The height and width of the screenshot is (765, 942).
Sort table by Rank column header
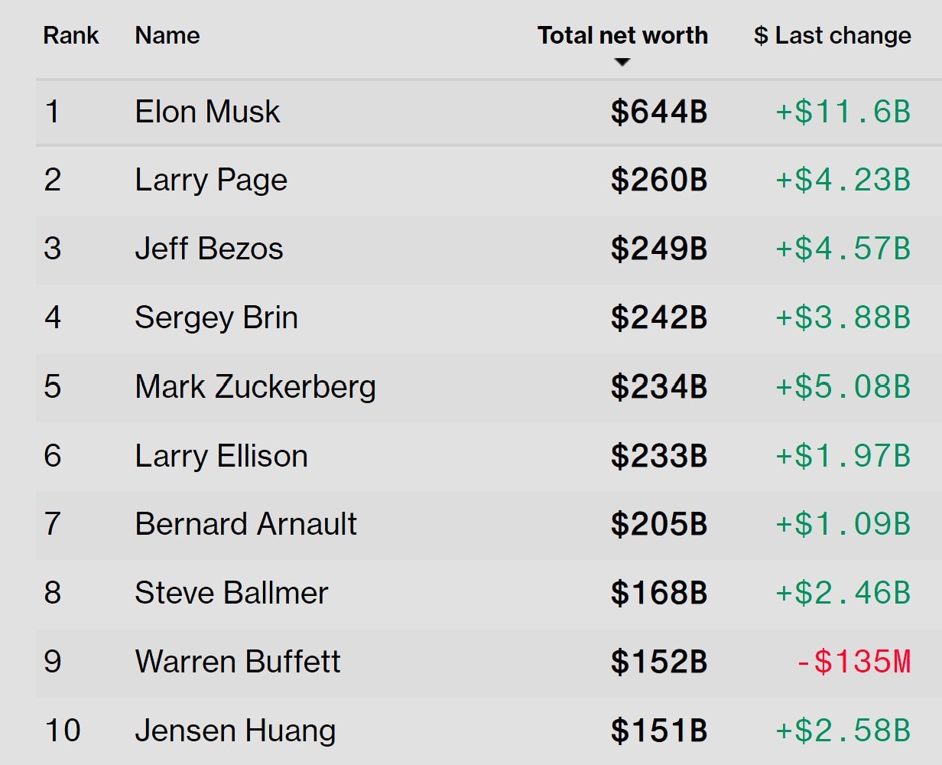(71, 35)
